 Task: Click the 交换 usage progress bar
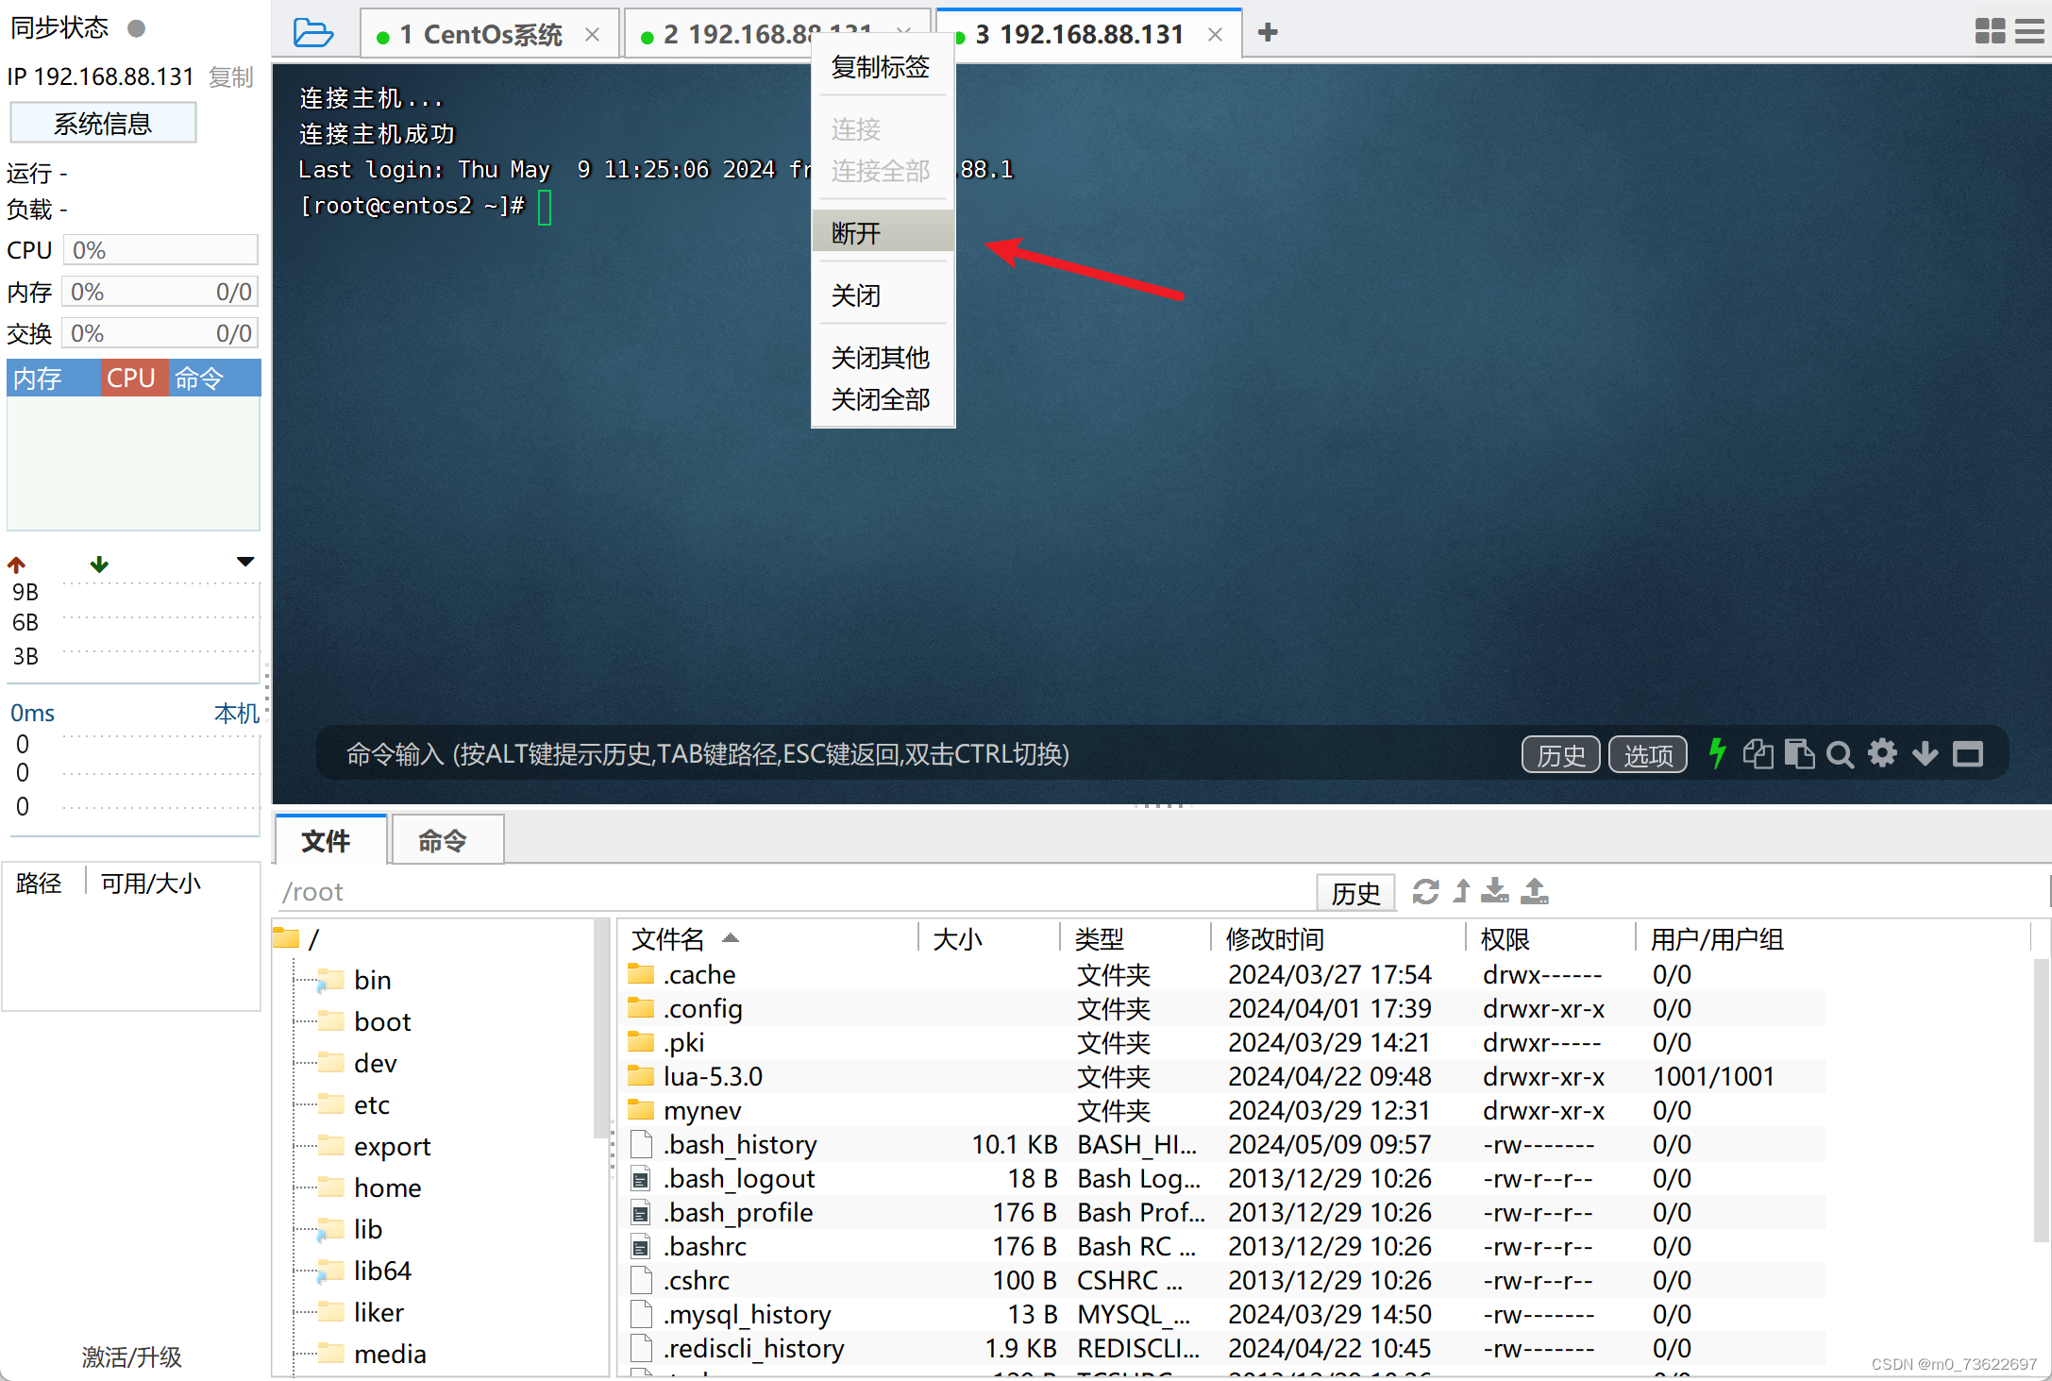[x=160, y=333]
